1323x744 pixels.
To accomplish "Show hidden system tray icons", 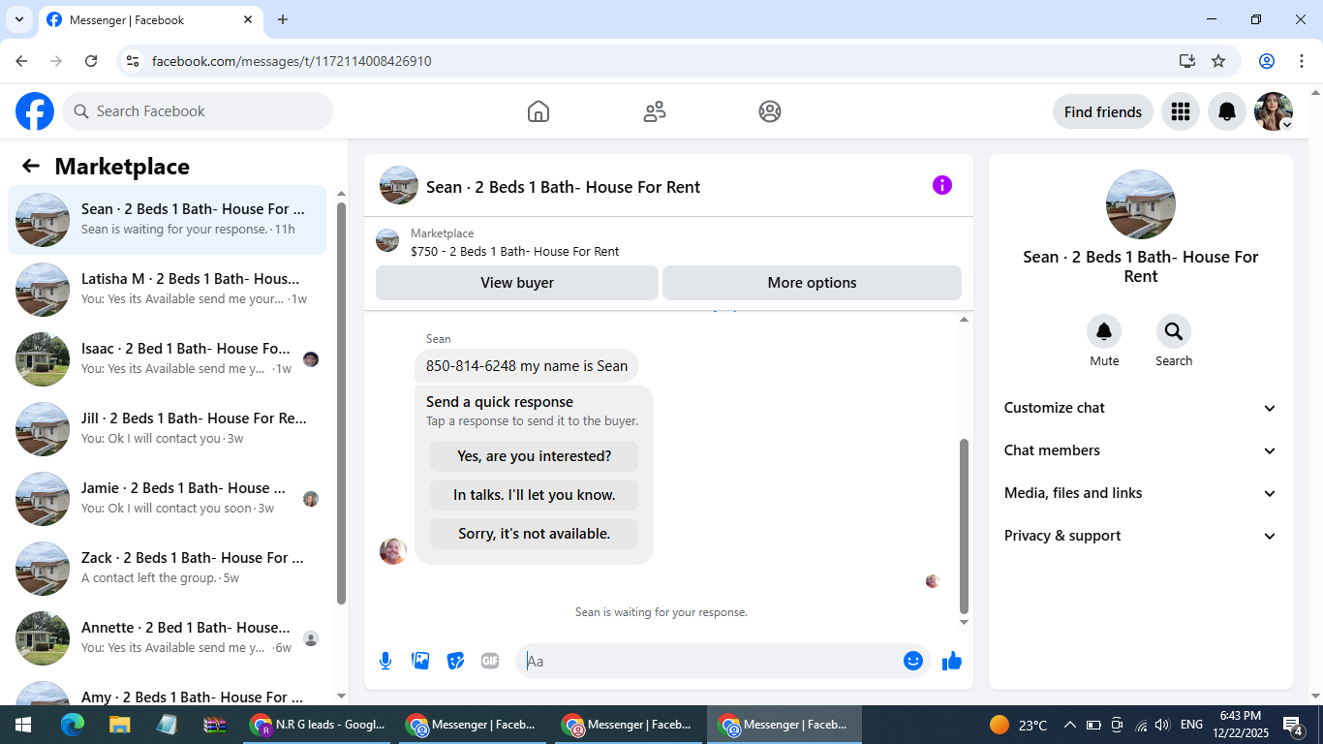I will point(1069,725).
